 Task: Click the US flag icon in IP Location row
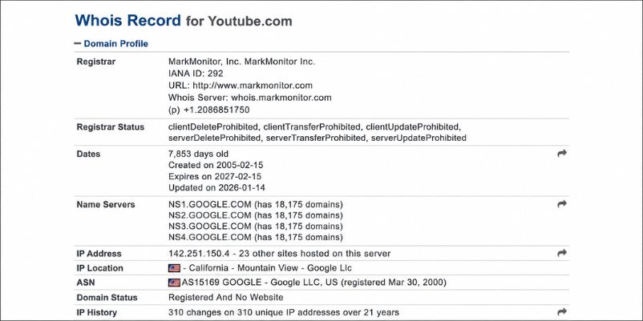174,268
